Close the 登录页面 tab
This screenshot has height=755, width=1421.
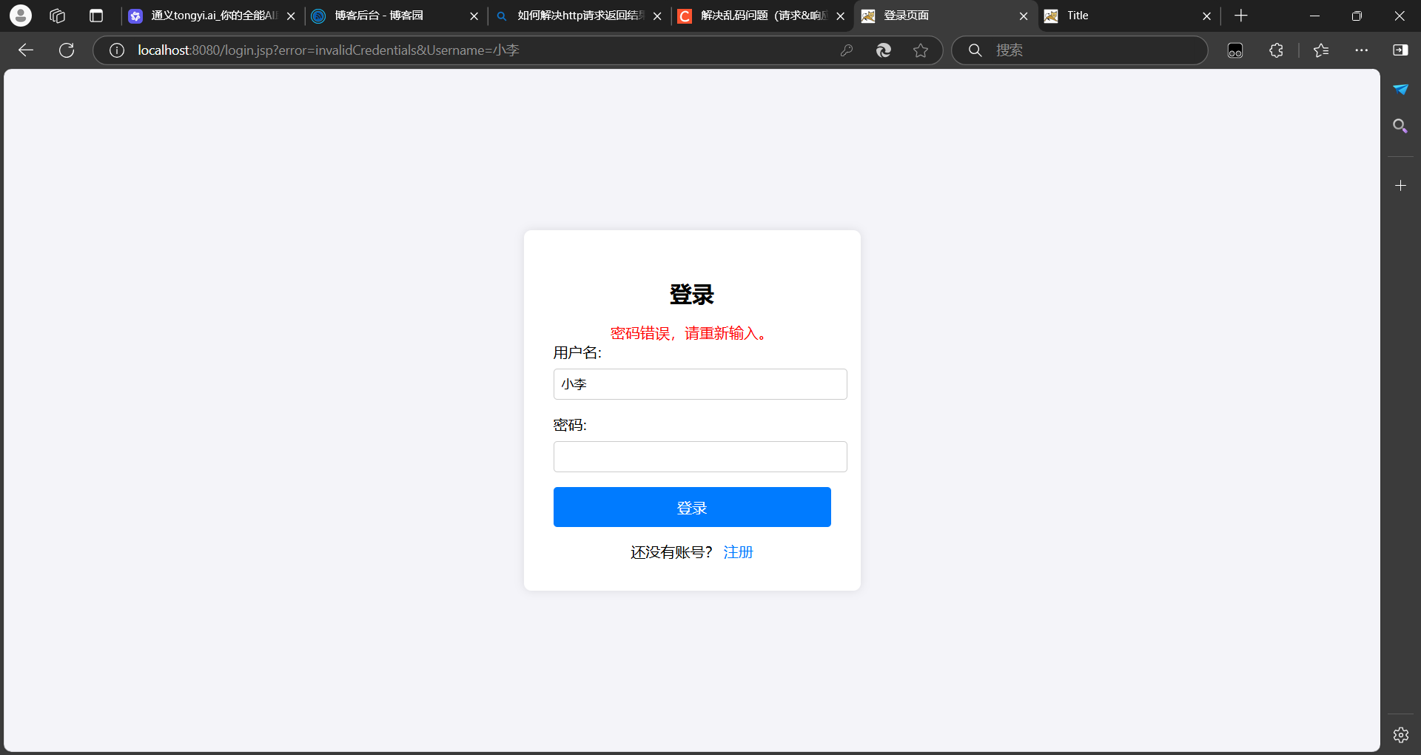(x=1024, y=16)
